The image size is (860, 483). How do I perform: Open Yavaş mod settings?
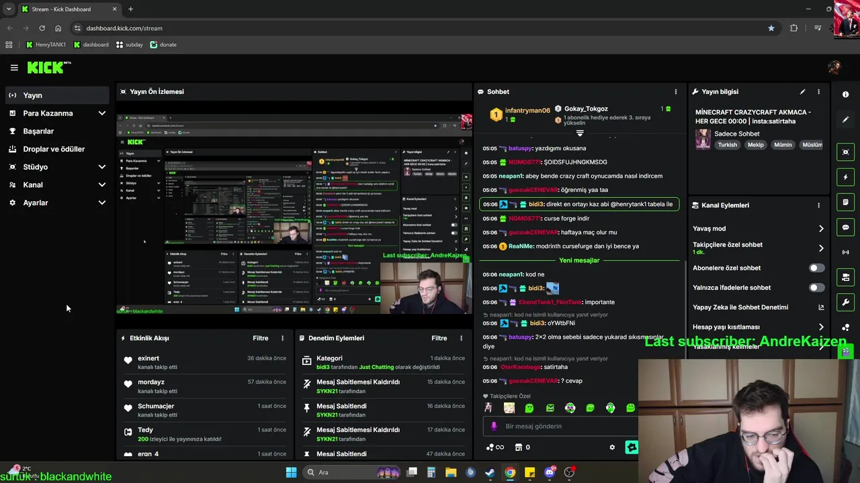pos(758,229)
